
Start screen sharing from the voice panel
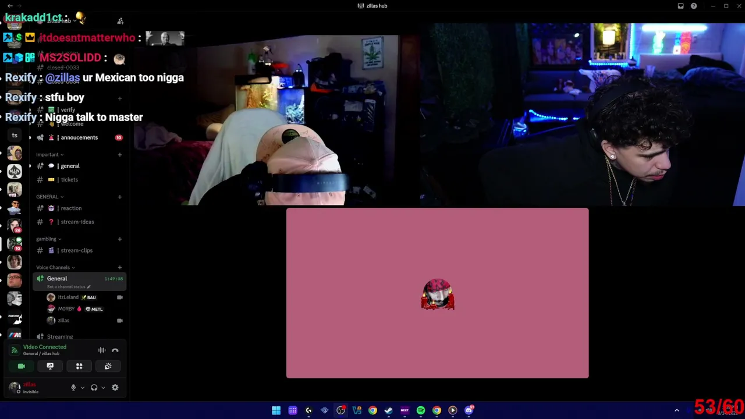(50, 366)
